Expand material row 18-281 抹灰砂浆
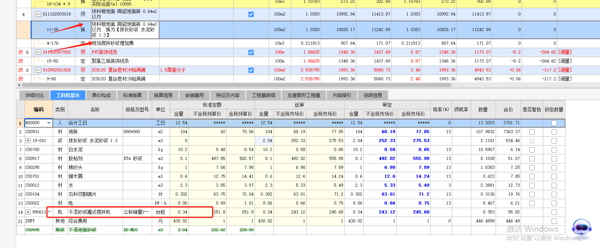600x248 pixels. pyautogui.click(x=28, y=140)
